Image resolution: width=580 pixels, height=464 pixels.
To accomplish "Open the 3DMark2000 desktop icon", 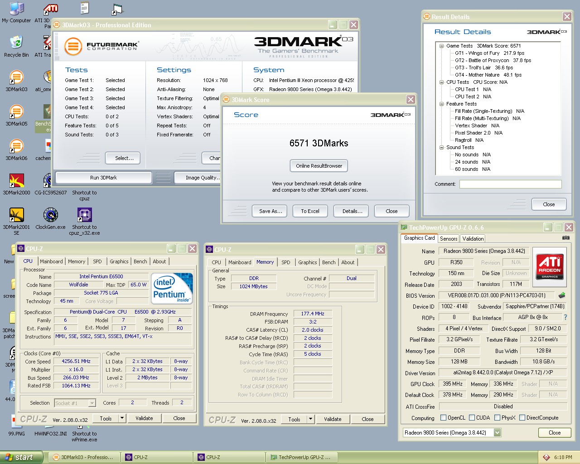I will [16, 184].
